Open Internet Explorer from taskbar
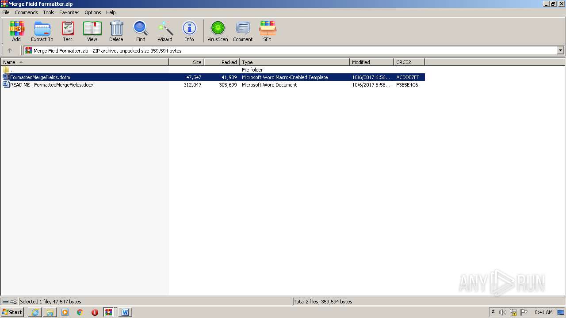 tap(35, 312)
